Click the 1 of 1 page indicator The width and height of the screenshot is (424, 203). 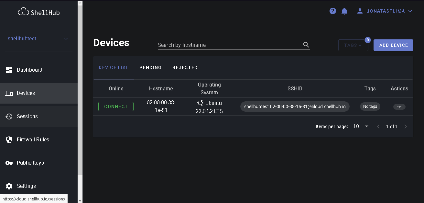click(x=392, y=127)
